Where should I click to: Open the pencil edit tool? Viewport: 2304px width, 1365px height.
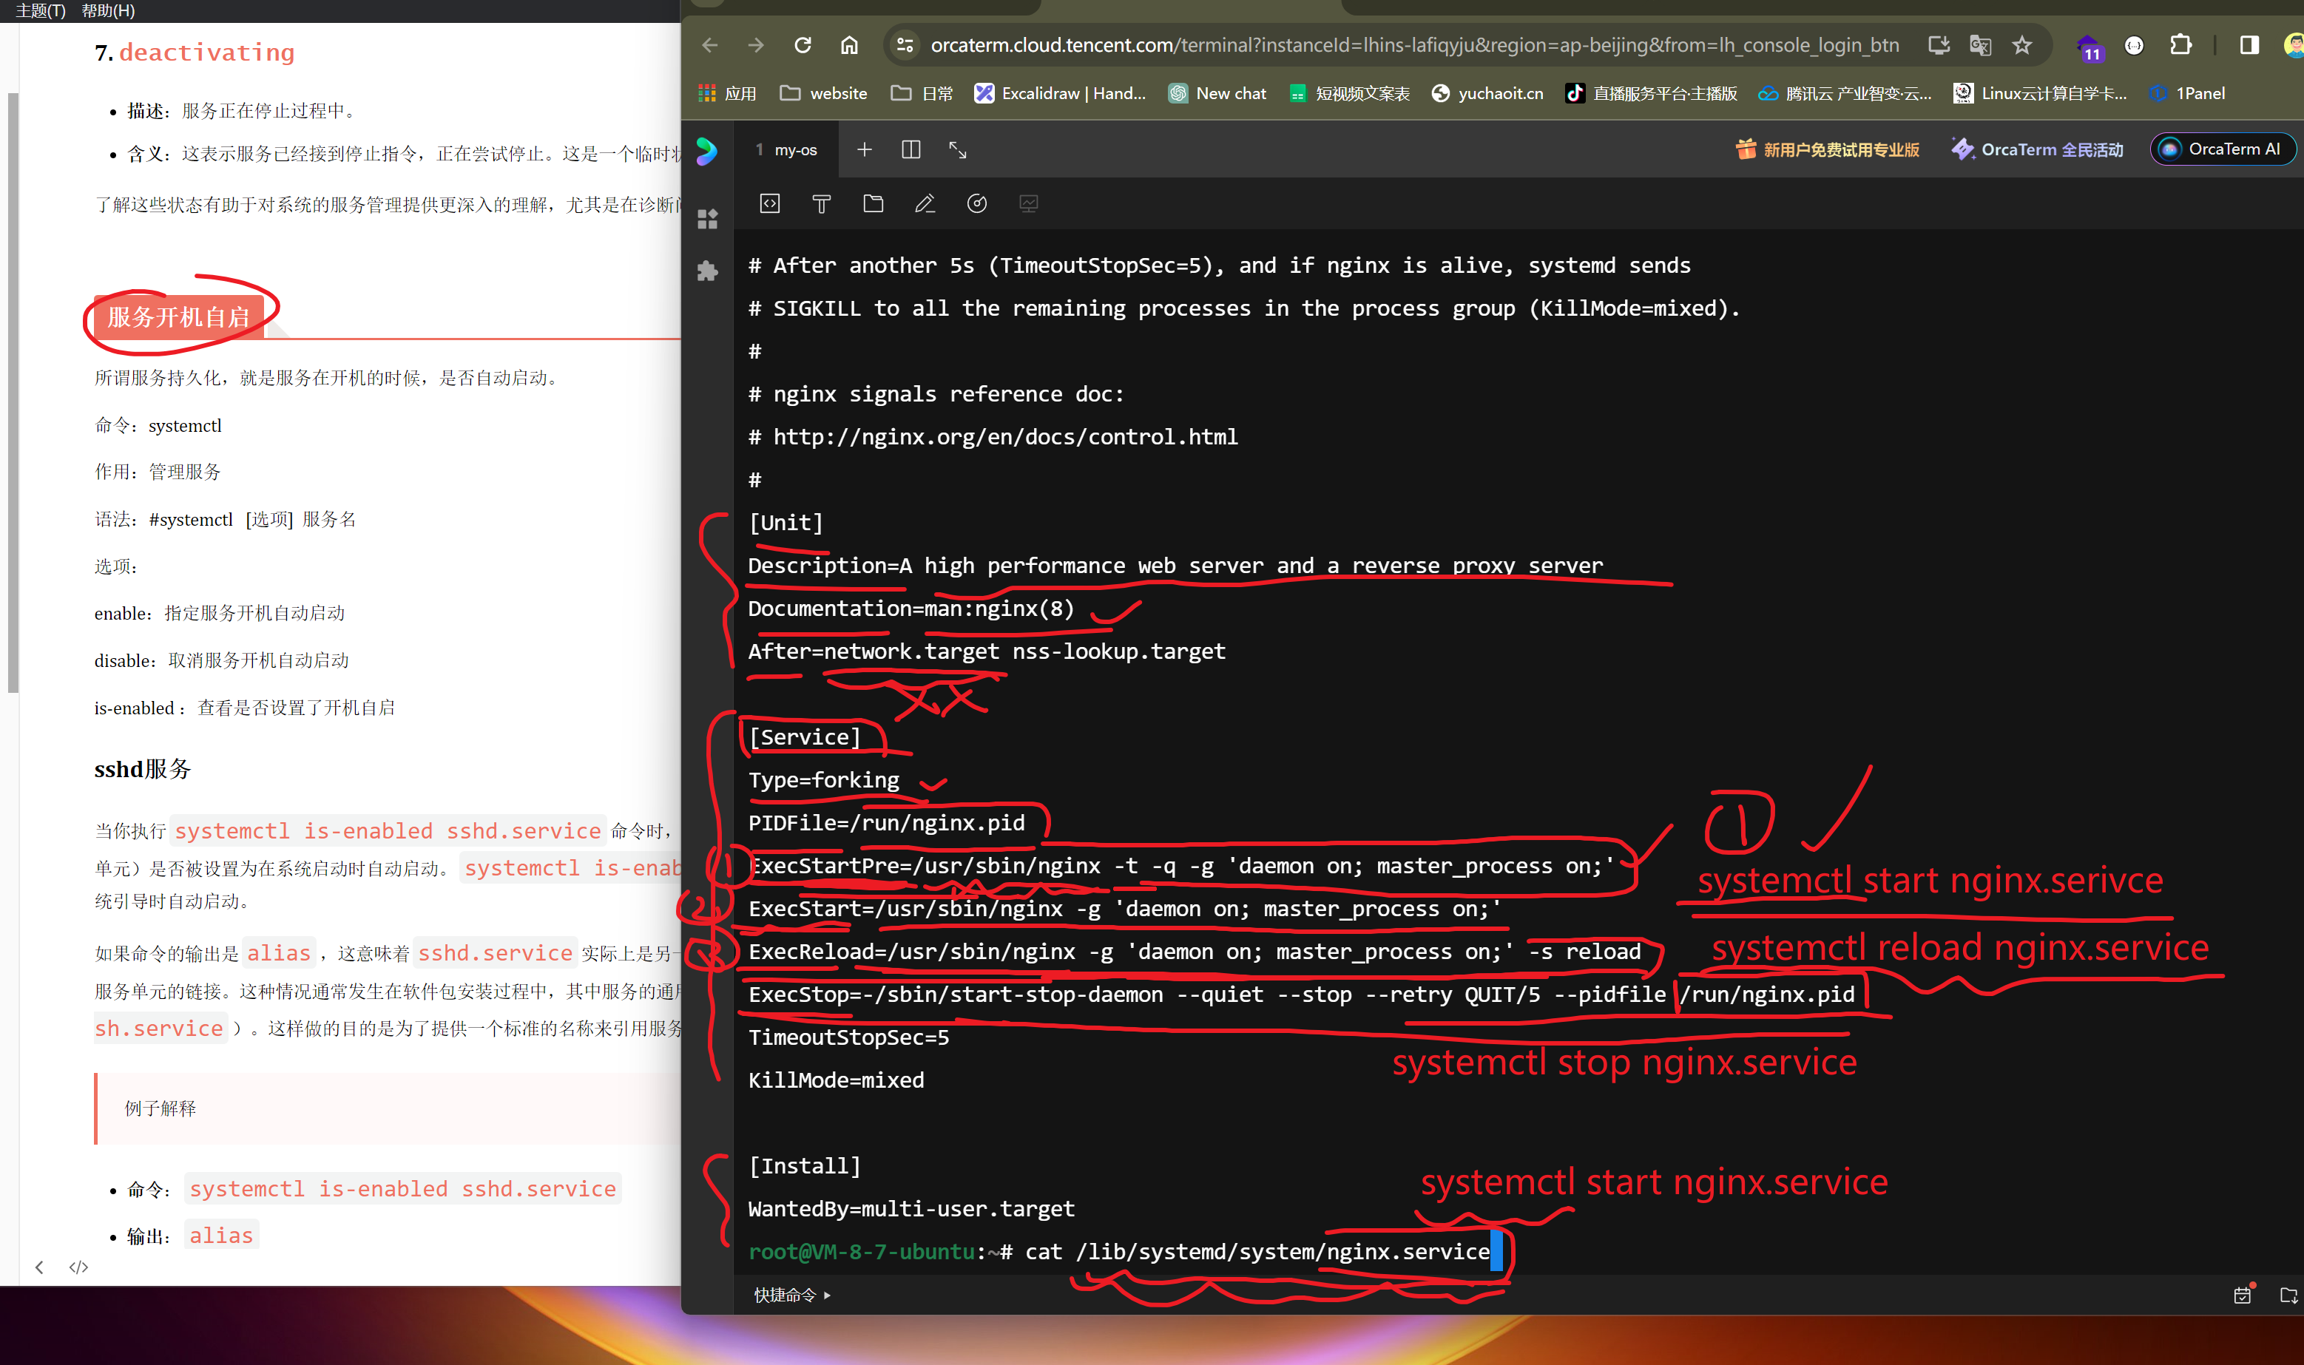click(x=925, y=203)
